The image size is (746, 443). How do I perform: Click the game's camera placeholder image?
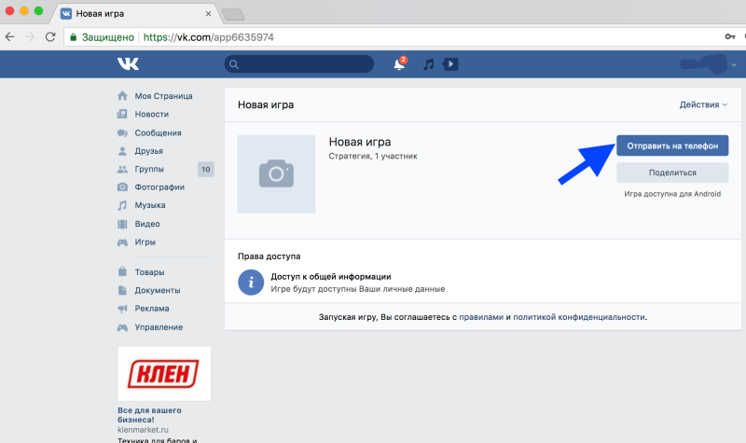tap(276, 173)
